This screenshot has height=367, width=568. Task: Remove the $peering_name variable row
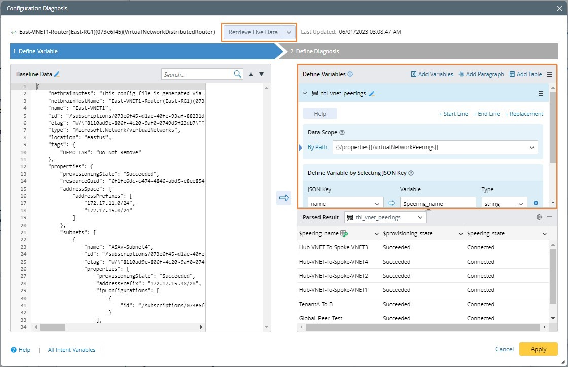[x=536, y=203]
